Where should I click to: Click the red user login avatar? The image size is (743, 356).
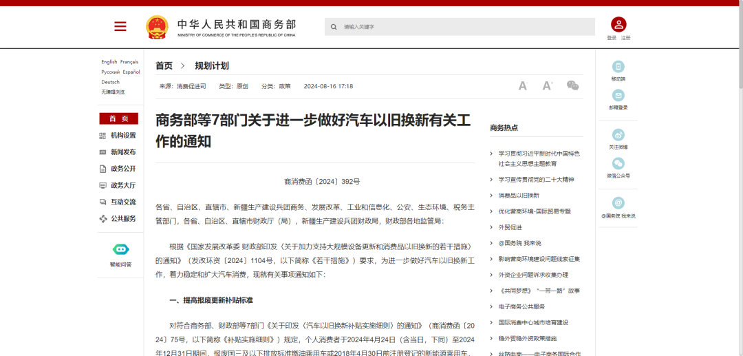pyautogui.click(x=618, y=24)
